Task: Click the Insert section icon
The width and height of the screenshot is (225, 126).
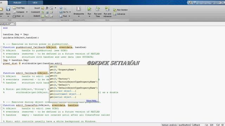Action: (43, 8)
